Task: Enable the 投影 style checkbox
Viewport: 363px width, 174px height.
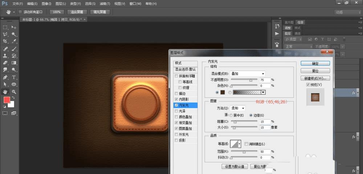Action: [177, 140]
